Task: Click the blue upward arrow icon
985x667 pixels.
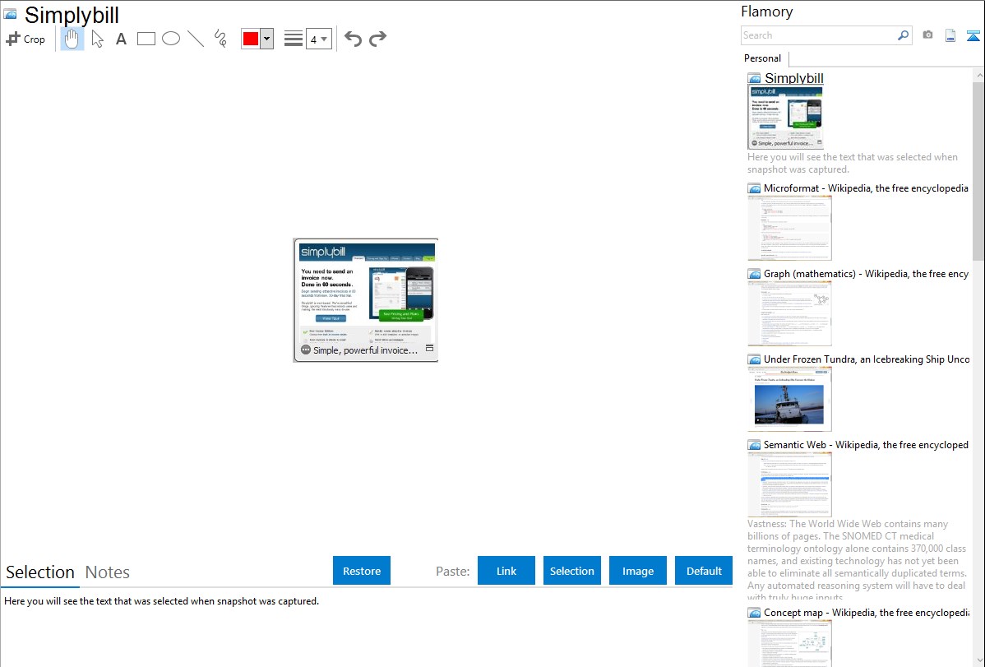Action: tap(973, 36)
